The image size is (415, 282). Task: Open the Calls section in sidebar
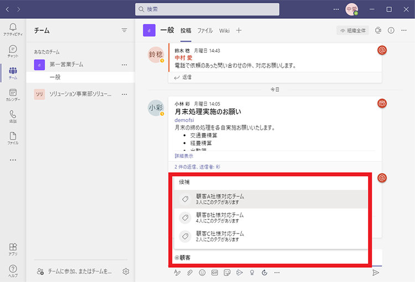click(x=13, y=116)
